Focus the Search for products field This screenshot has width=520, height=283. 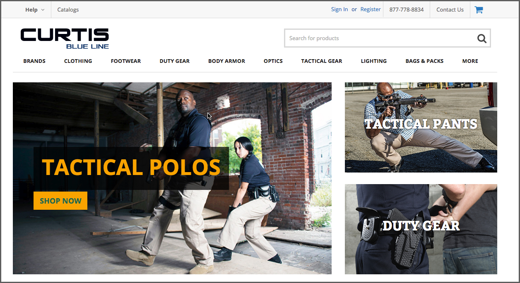(x=379, y=38)
